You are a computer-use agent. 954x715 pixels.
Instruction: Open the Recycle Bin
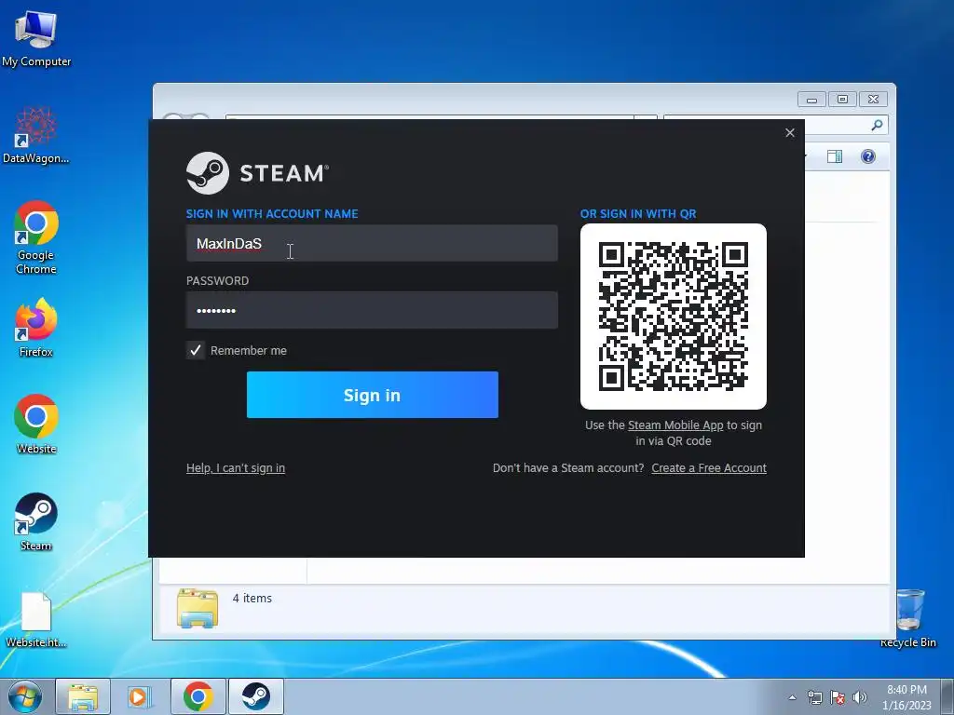908,618
